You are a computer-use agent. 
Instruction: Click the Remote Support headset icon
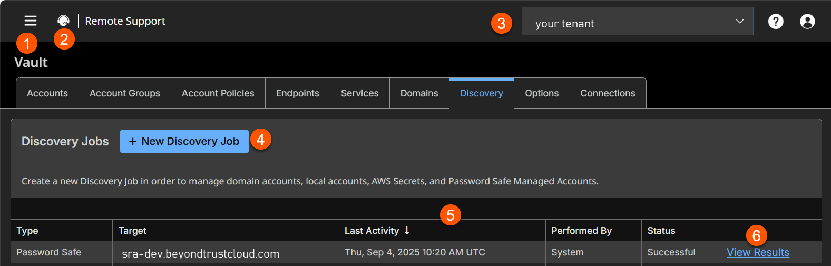63,21
